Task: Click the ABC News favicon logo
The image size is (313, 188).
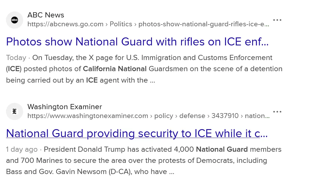Action: coord(15,20)
